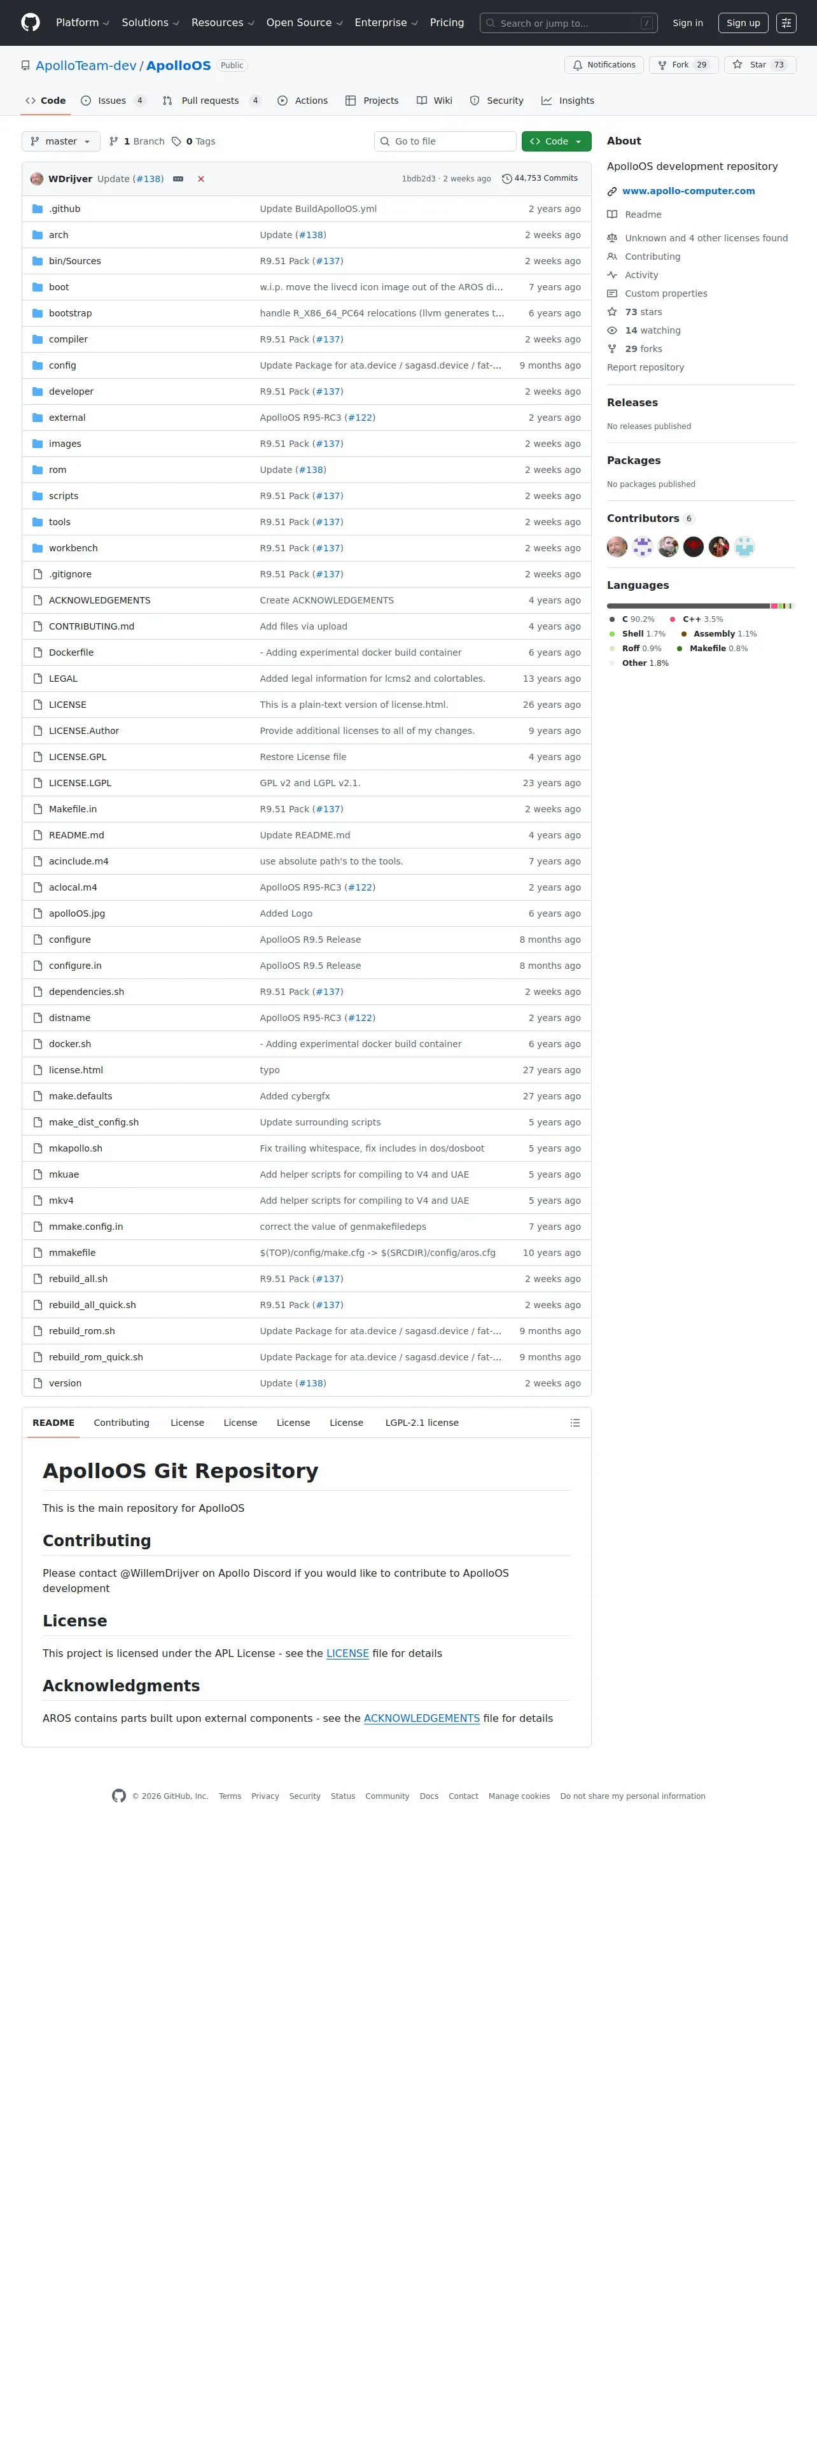The height and width of the screenshot is (2452, 817).
Task: Click the footer GitHub logo icon
Action: [x=119, y=1796]
